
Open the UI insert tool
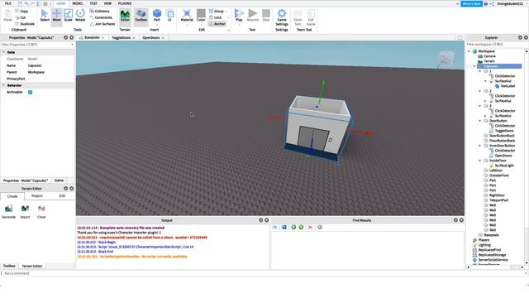(169, 16)
